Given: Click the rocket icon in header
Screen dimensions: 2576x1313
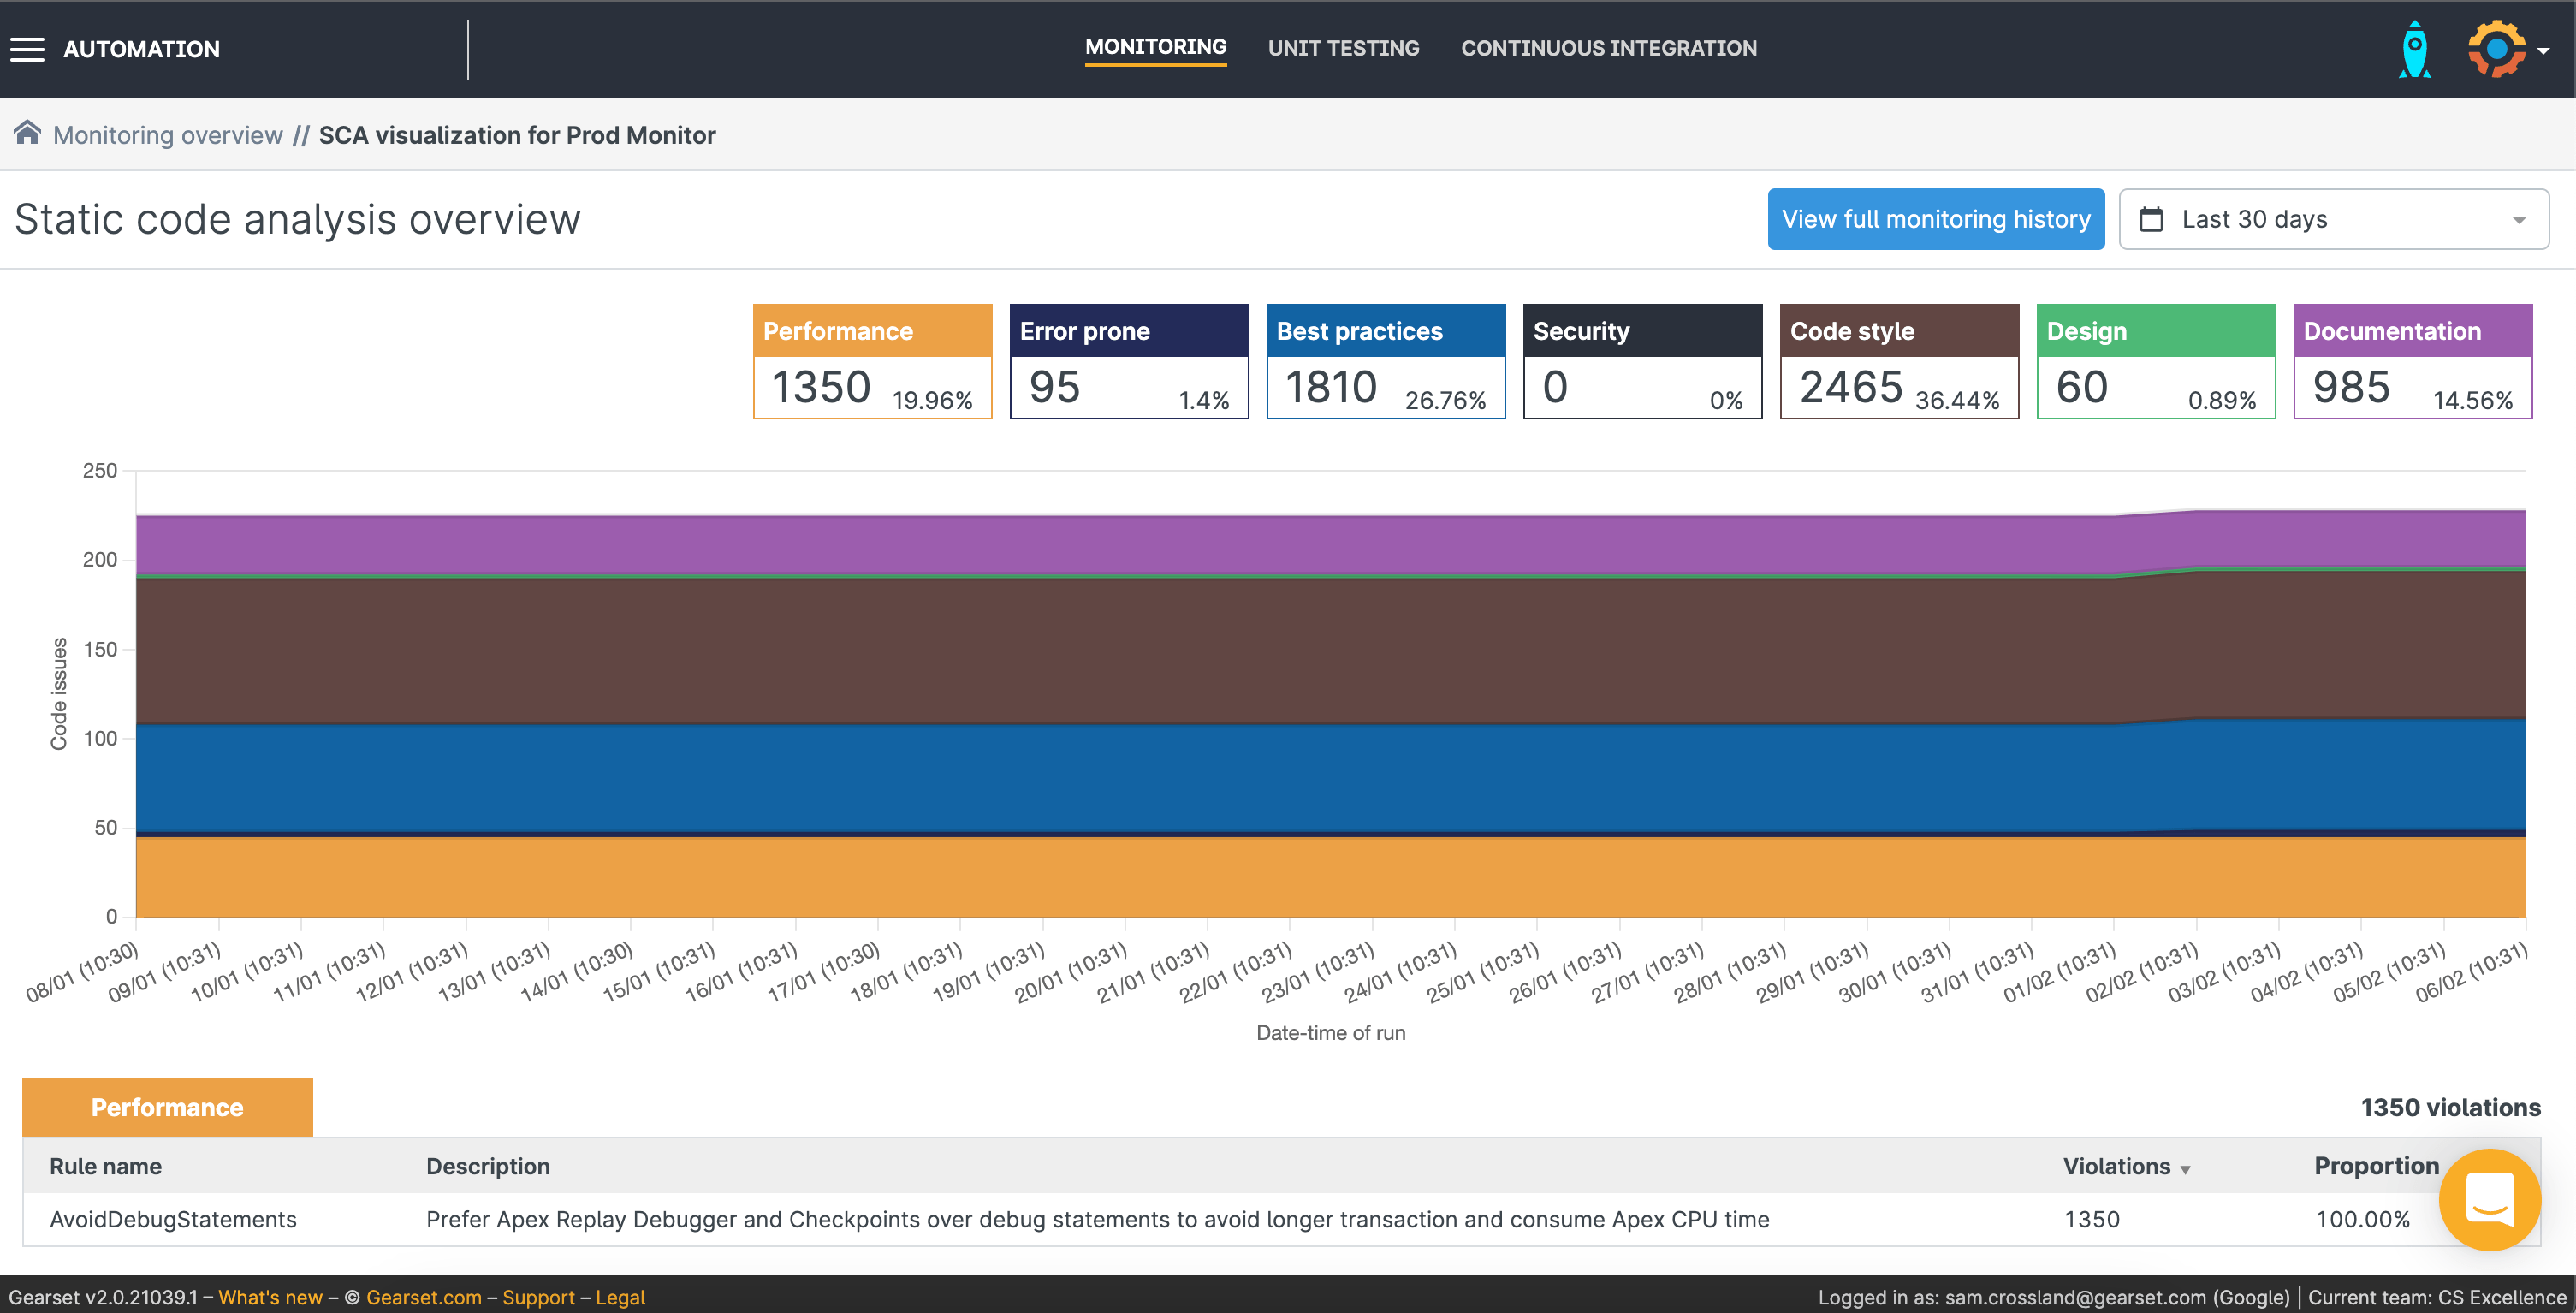Looking at the screenshot, I should [2414, 49].
